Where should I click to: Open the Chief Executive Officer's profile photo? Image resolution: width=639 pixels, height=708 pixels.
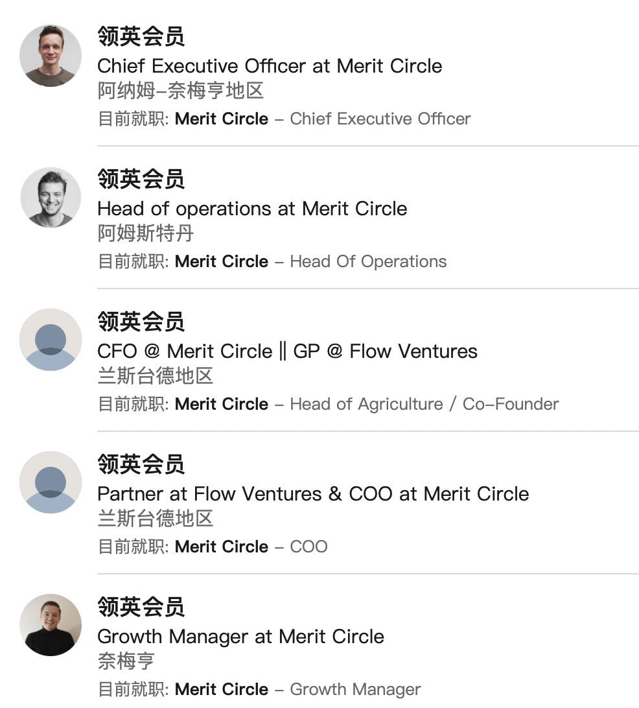point(51,56)
